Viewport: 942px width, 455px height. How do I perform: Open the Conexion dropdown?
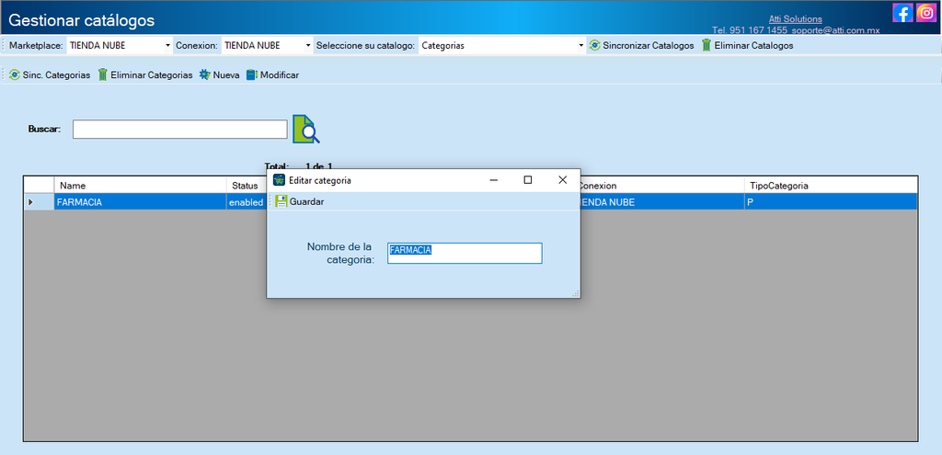coord(308,46)
